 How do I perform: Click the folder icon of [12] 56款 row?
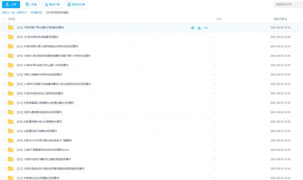[x=11, y=112]
